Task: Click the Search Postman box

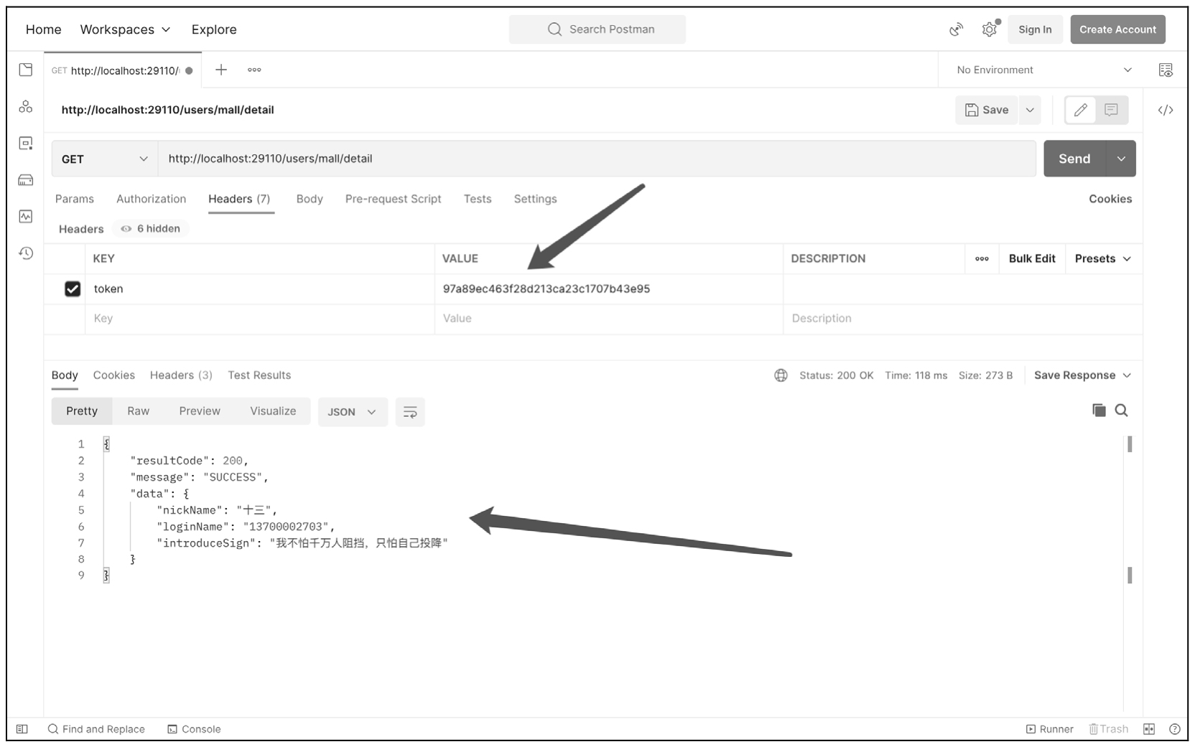Action: (597, 29)
